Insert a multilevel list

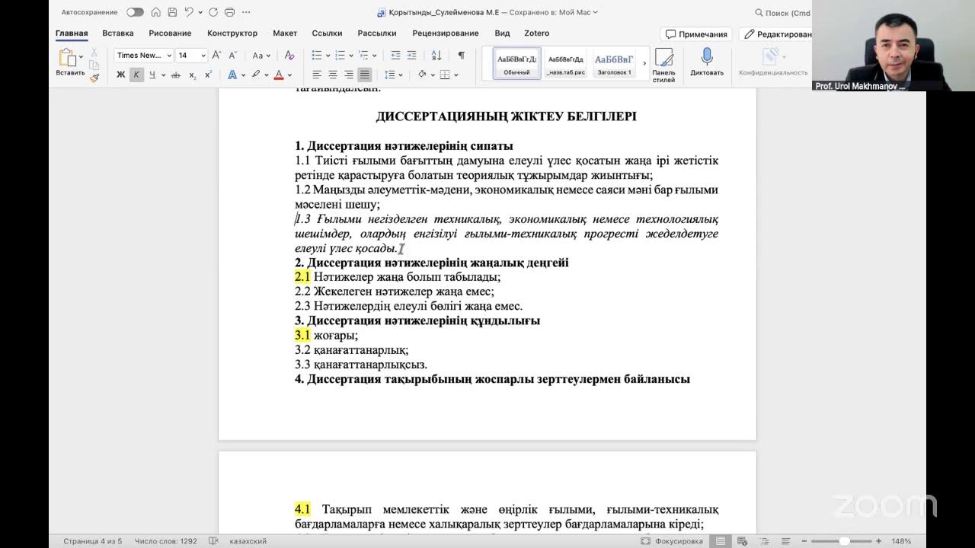[x=363, y=55]
